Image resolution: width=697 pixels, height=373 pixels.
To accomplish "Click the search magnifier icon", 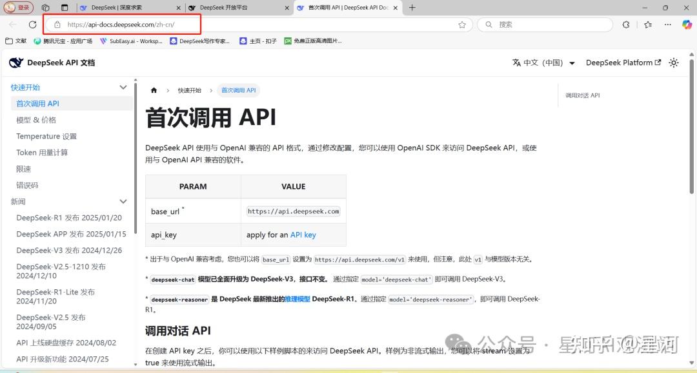I will point(489,25).
